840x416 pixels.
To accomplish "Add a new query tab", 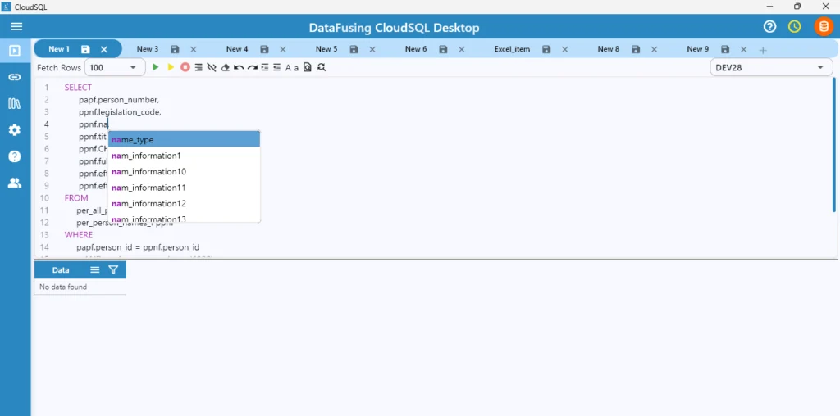I will coord(763,50).
